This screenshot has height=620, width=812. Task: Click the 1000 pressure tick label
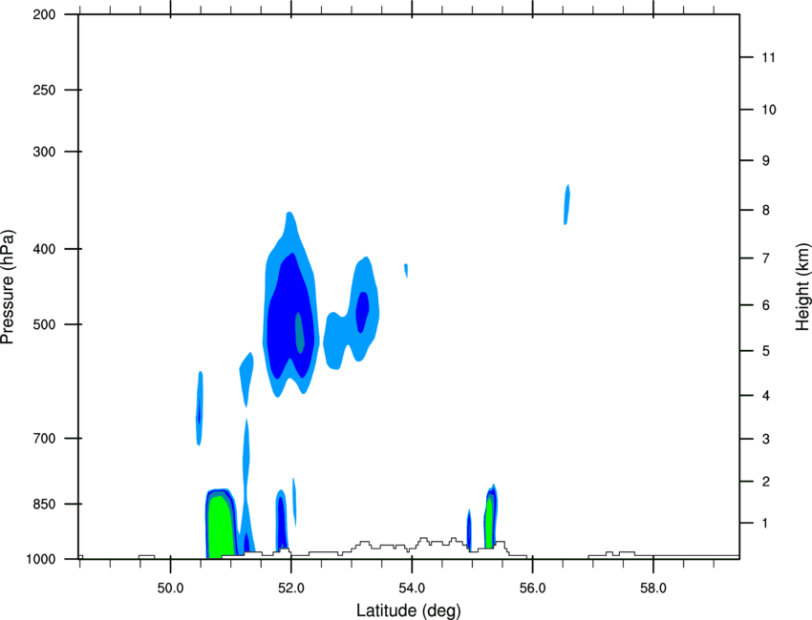pos(41,559)
